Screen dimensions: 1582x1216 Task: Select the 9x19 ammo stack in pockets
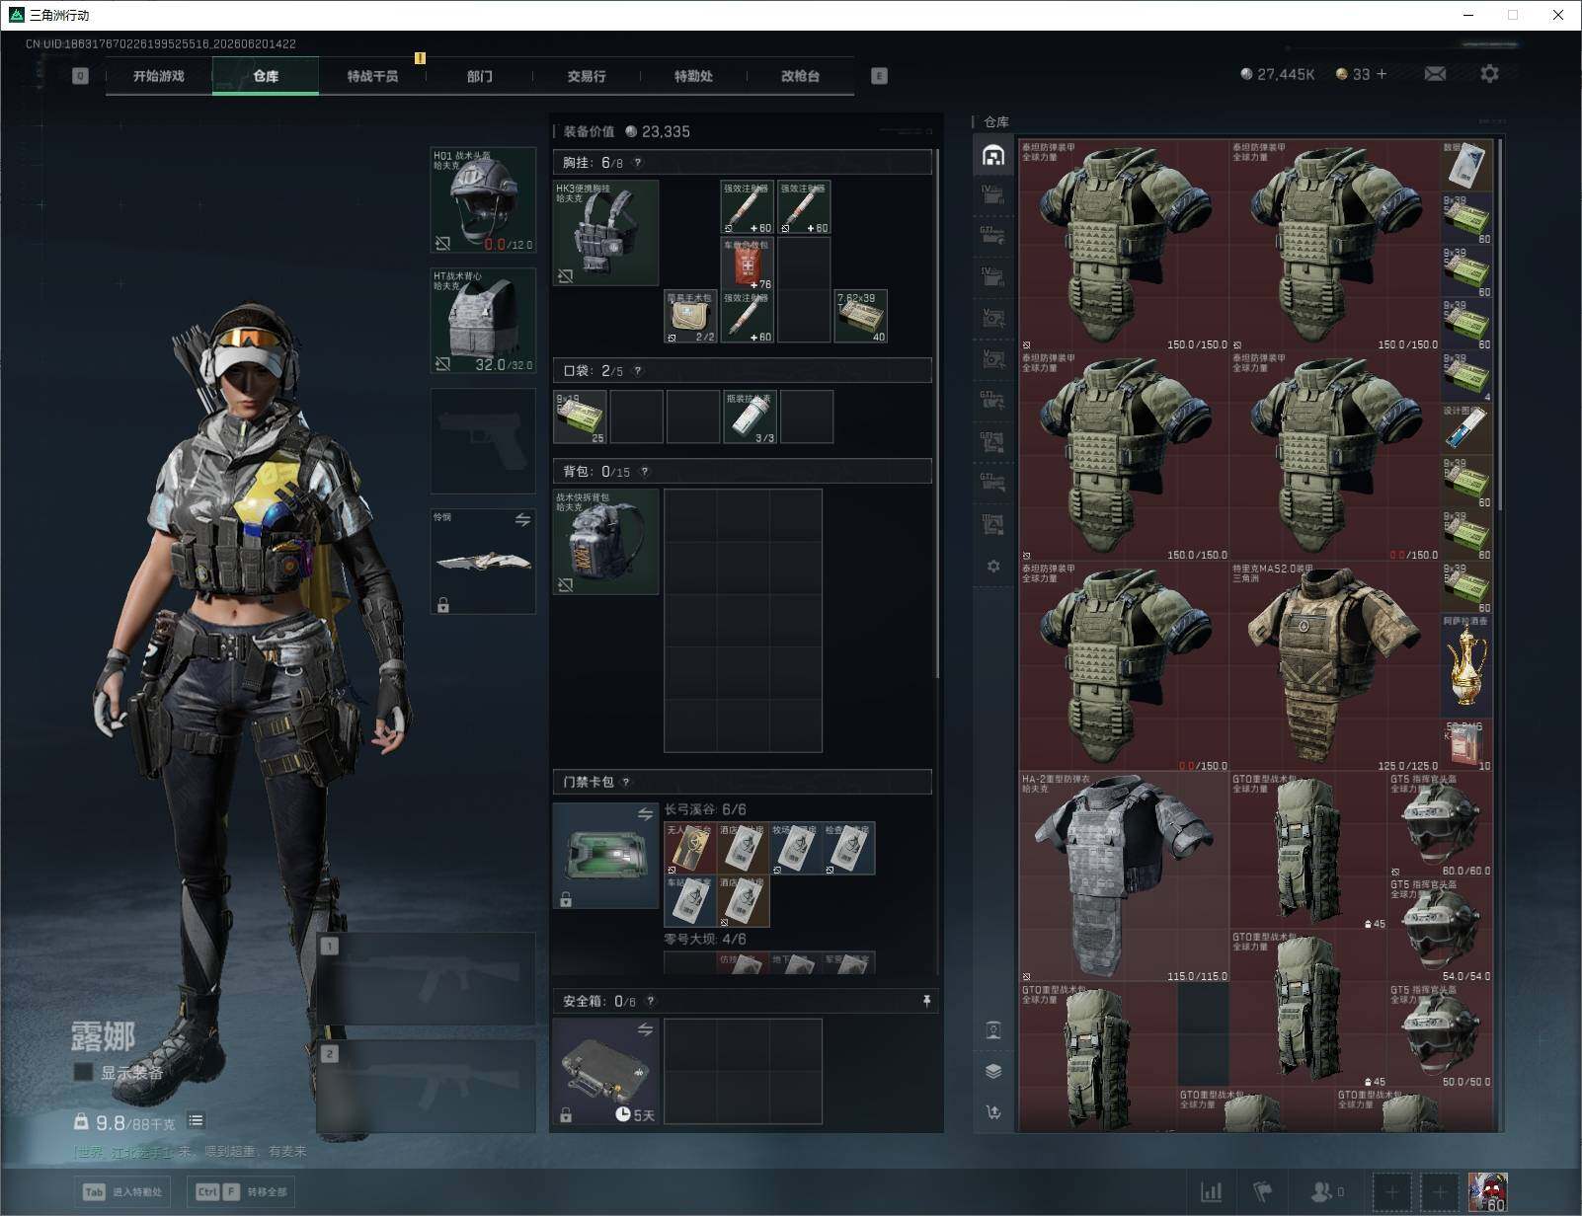(580, 417)
